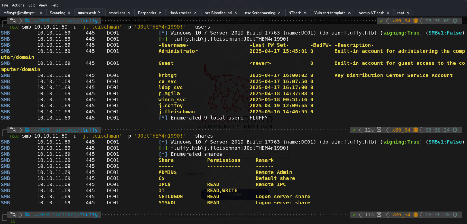Close the Admin NT hash tab
The image size is (467, 224).
pos(388,13)
